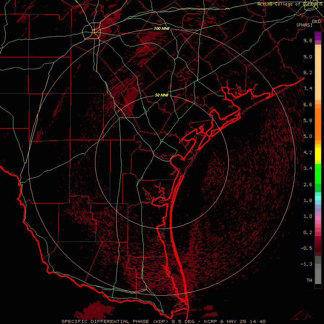Click the -1.3 legend value
Viewport: 324px width, 324px height.
coord(306,264)
